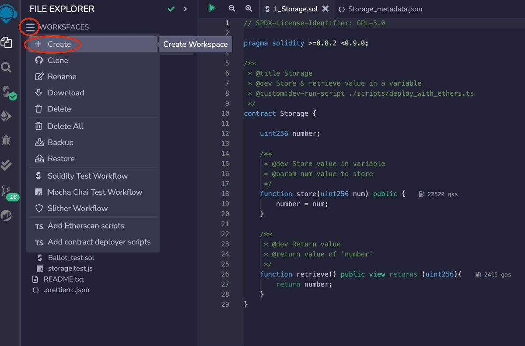Image resolution: width=525 pixels, height=346 pixels.
Task: Open the workspaces hamburger menu
Action: point(29,27)
